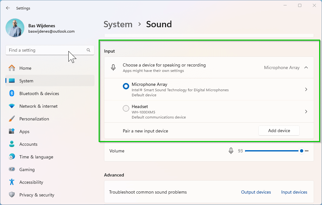Open Microphone Array properties chevron
Image resolution: width=322 pixels, height=205 pixels.
(x=306, y=90)
